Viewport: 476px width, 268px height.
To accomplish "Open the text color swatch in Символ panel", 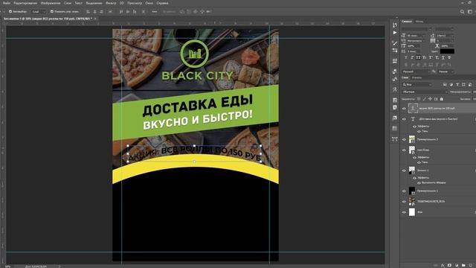I will [447, 51].
